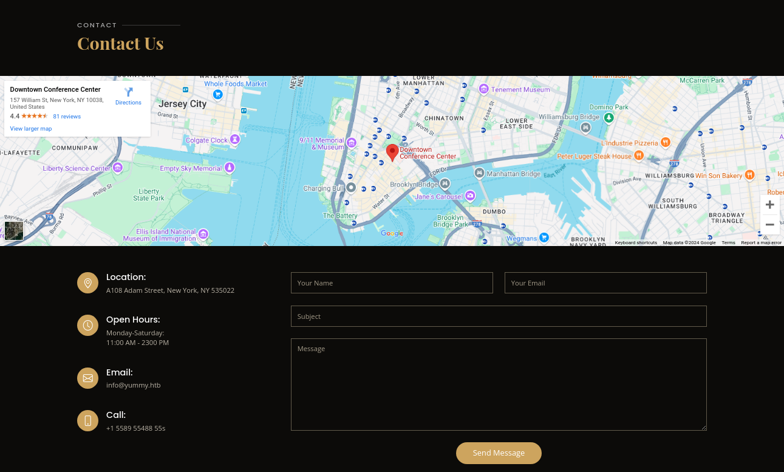The height and width of the screenshot is (472, 784).
Task: Click the Send Message button
Action: (x=499, y=453)
